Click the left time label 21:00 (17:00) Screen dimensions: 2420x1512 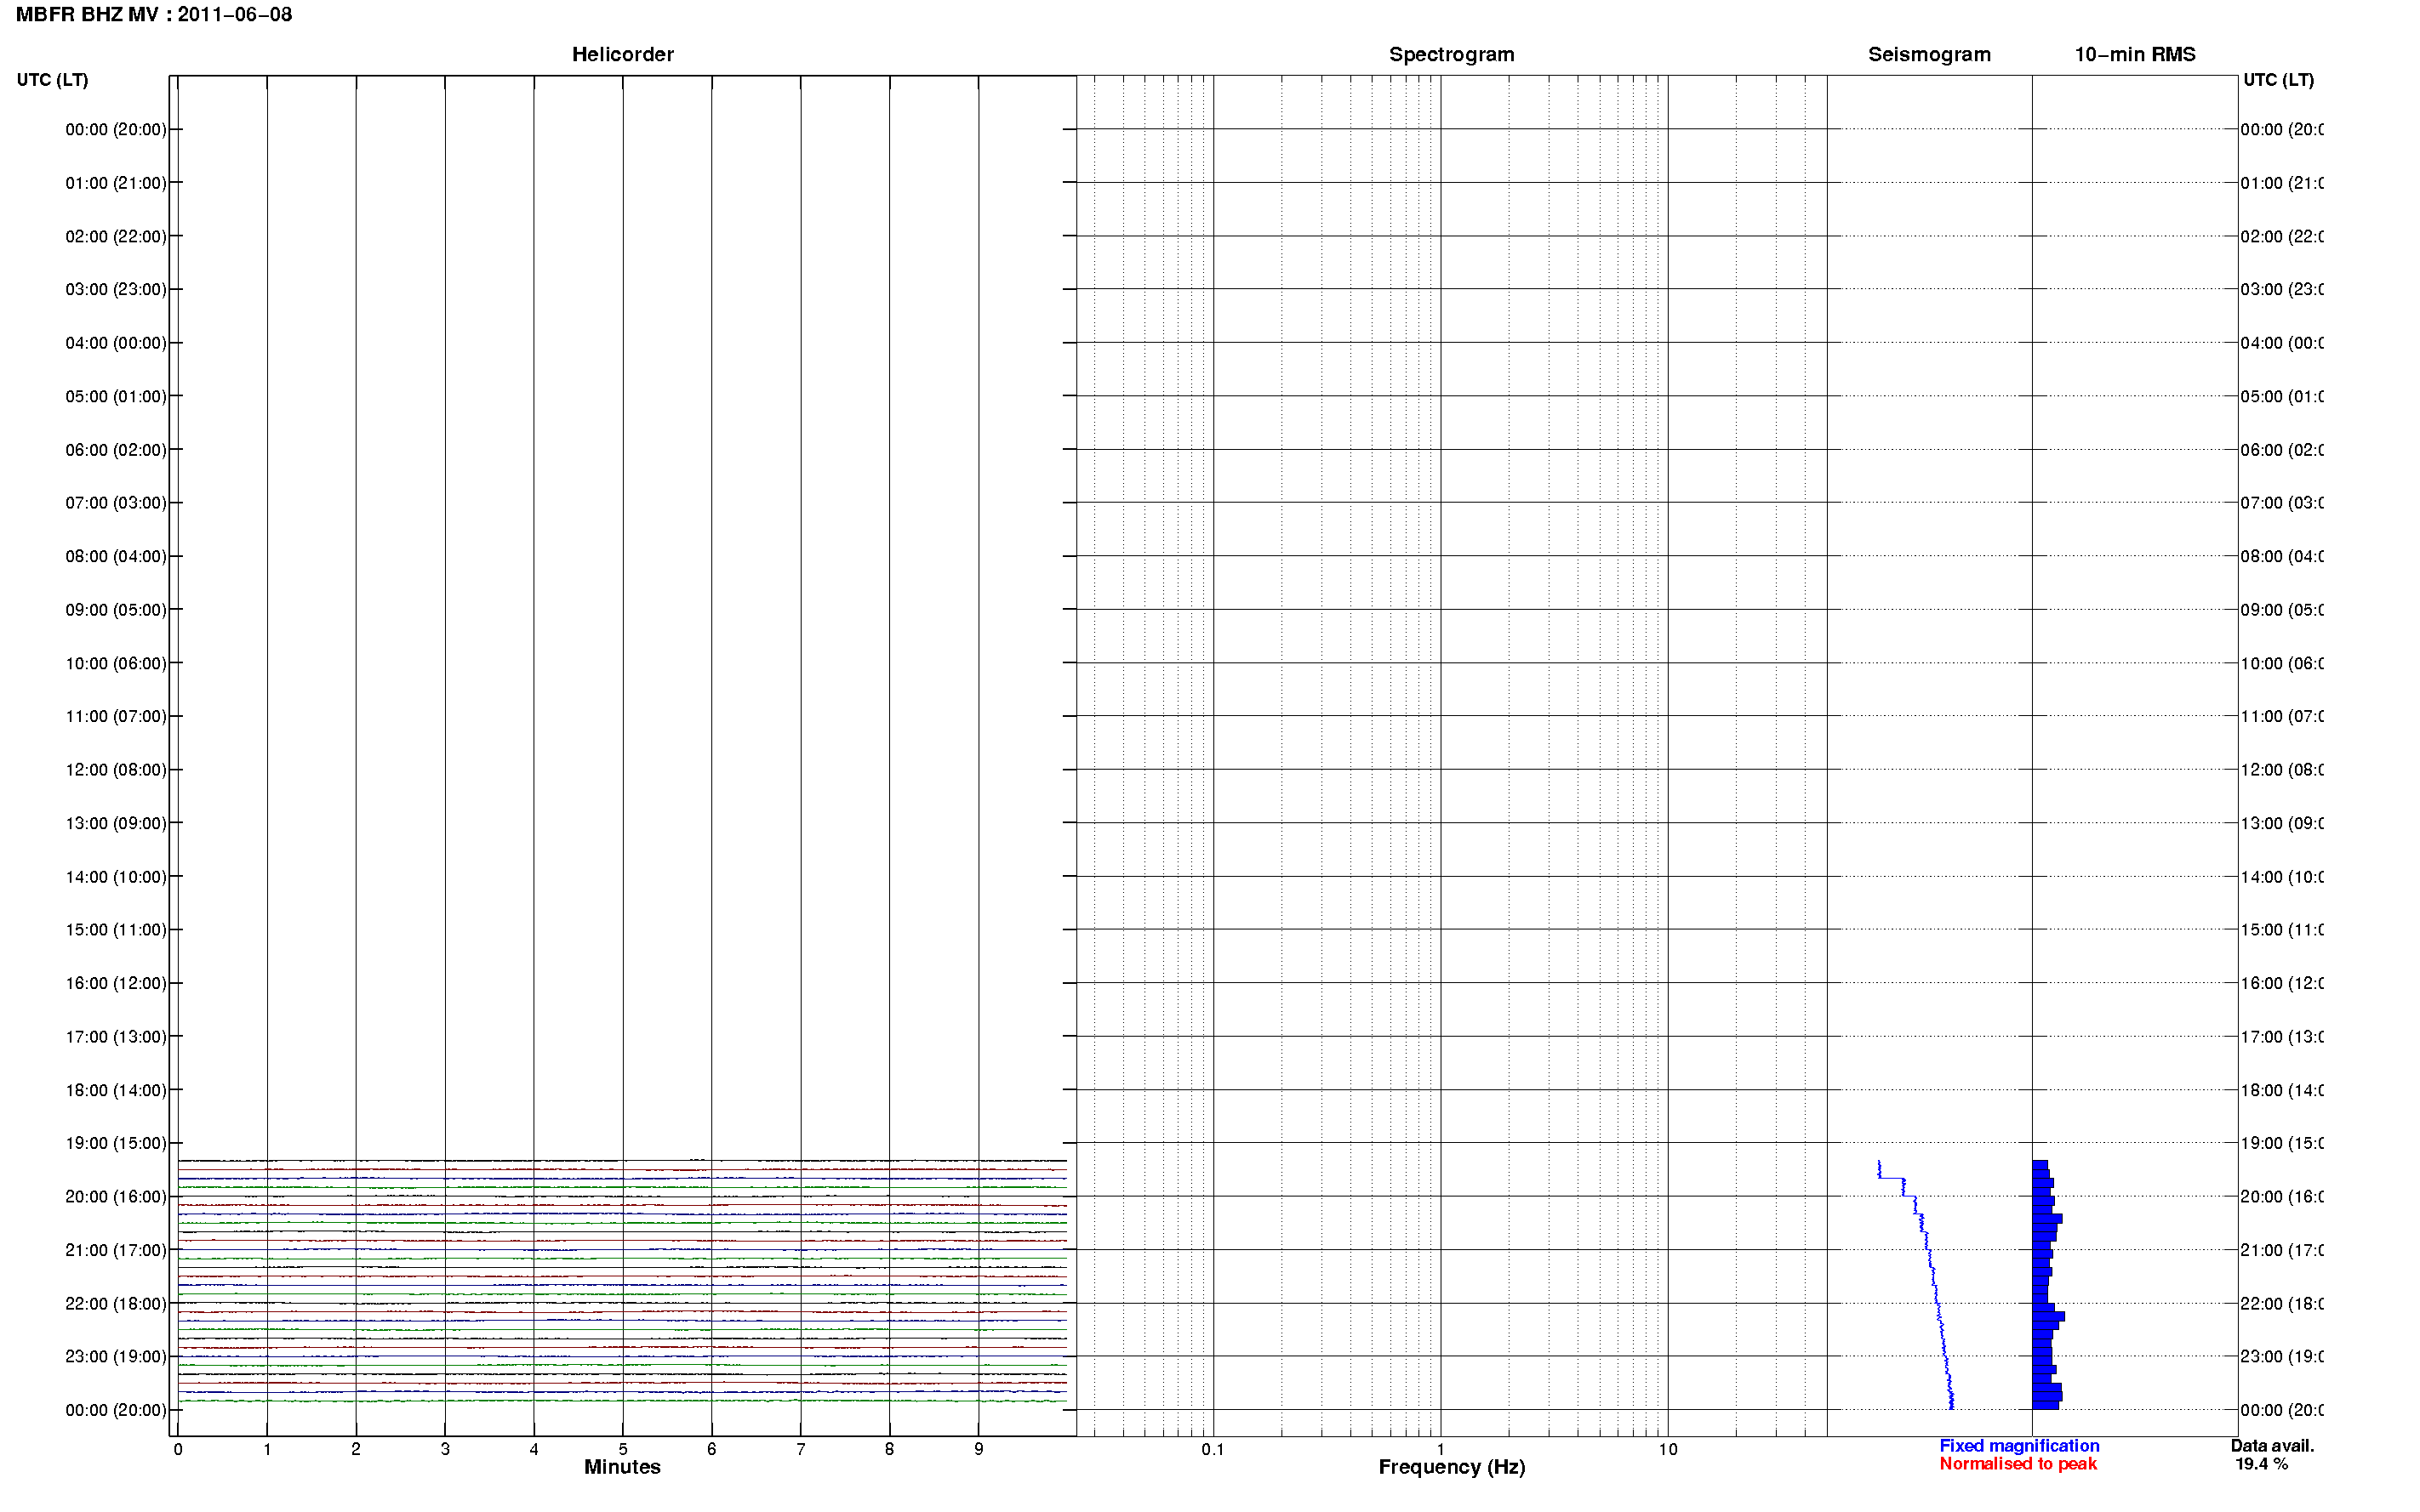pos(116,1251)
